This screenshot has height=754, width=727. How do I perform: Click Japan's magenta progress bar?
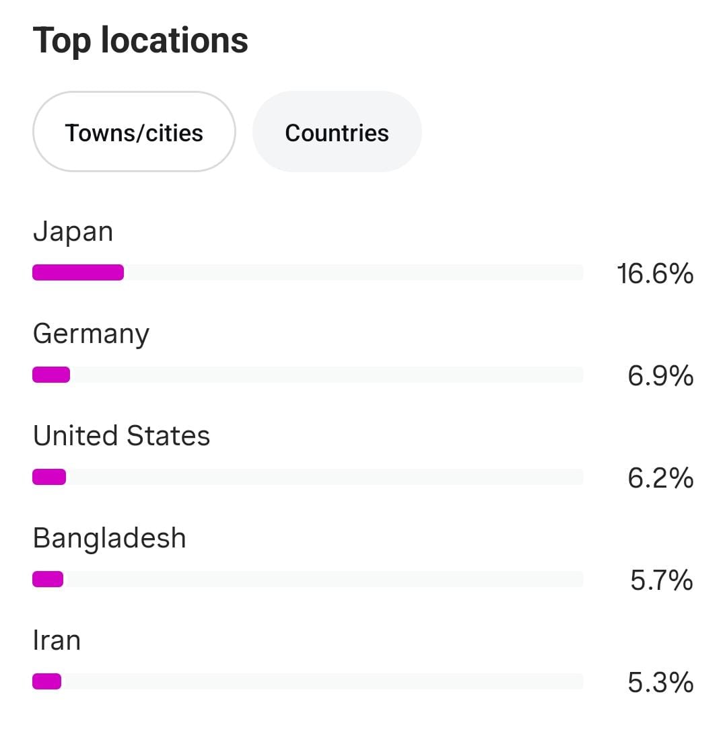point(78,272)
